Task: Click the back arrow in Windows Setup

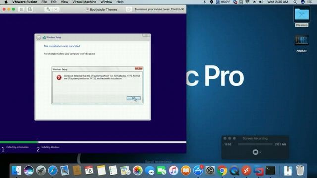Action: click(39, 38)
